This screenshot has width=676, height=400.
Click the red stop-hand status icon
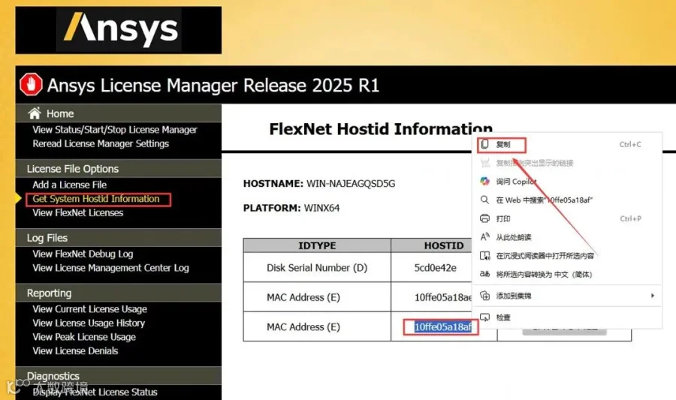[x=31, y=84]
